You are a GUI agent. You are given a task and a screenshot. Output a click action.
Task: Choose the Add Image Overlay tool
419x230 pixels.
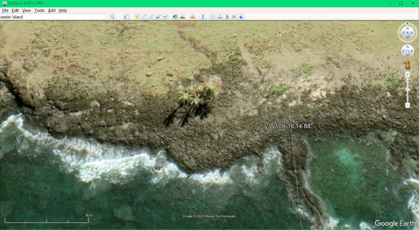click(x=158, y=17)
